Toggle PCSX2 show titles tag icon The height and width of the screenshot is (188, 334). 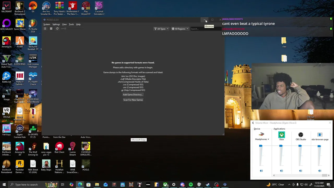click(57, 29)
